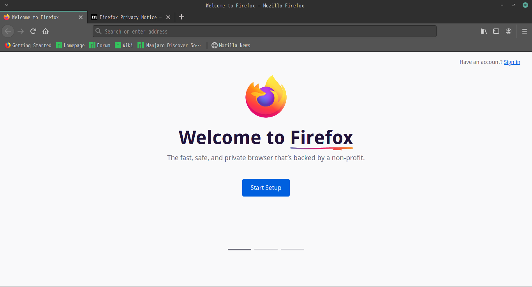Image resolution: width=532 pixels, height=287 pixels.
Task: Close the Firefox Privacy Notice tab
Action: coord(168,17)
